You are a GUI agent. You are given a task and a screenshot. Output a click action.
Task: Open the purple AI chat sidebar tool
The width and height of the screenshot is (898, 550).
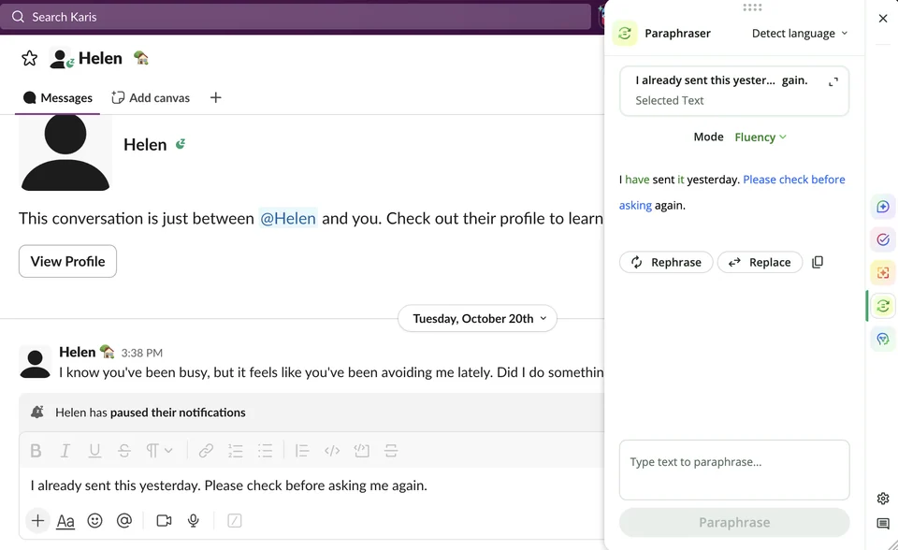[882, 206]
